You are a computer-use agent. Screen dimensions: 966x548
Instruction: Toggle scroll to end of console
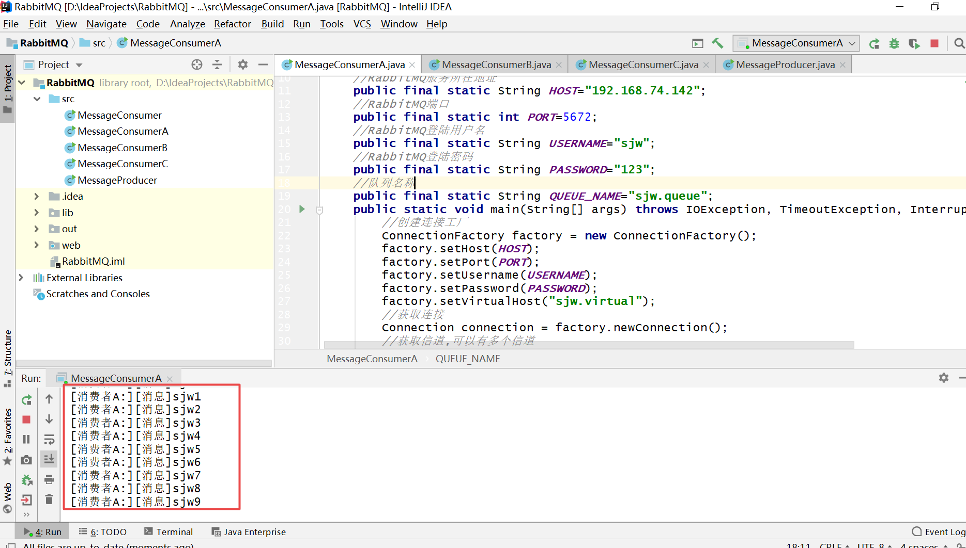49,459
